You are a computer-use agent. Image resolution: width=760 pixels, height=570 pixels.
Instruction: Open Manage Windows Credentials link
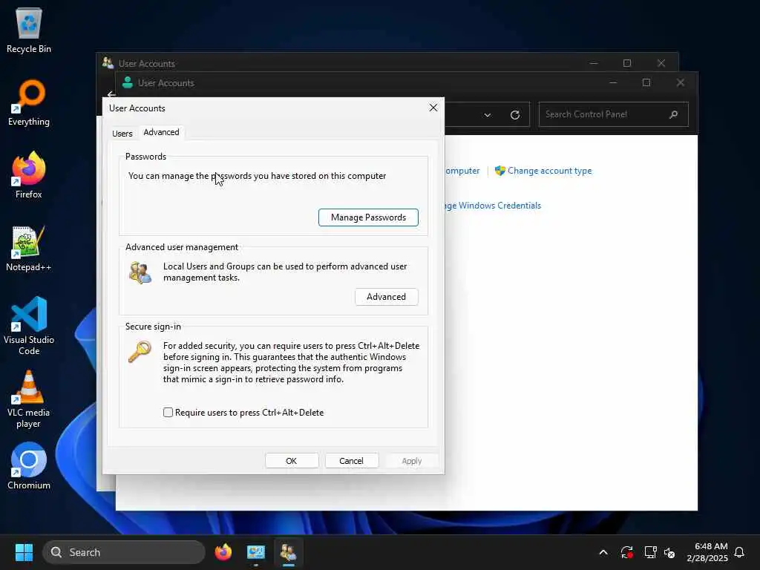pos(493,206)
